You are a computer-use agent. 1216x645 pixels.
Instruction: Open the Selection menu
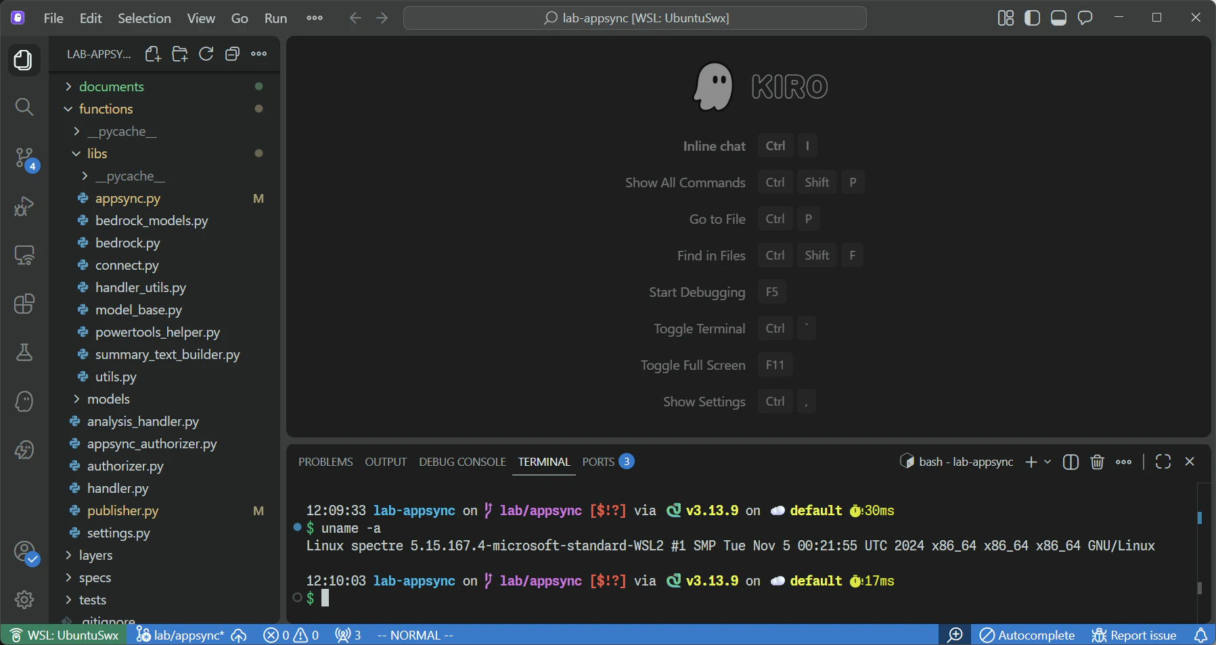144,18
